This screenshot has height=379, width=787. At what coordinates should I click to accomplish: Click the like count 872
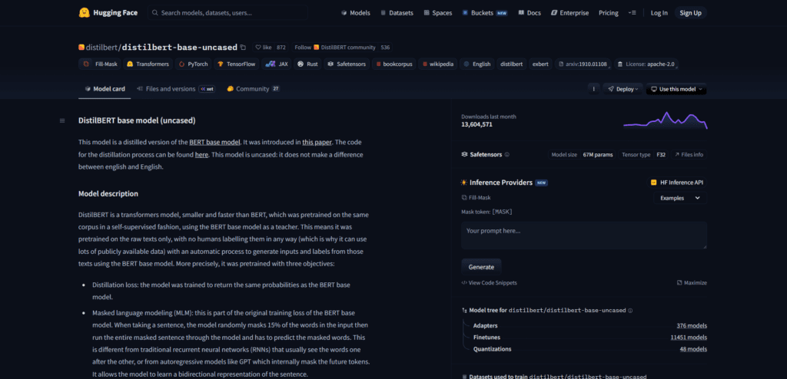tap(281, 48)
